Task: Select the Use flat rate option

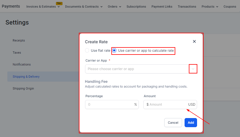Action: tap(87, 51)
